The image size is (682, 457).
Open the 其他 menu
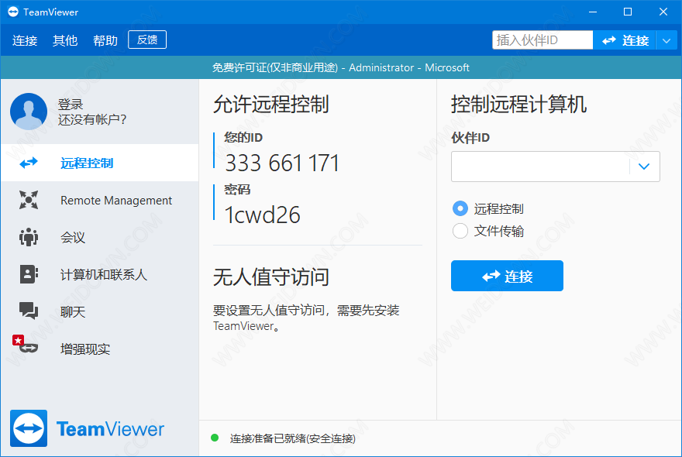(65, 40)
